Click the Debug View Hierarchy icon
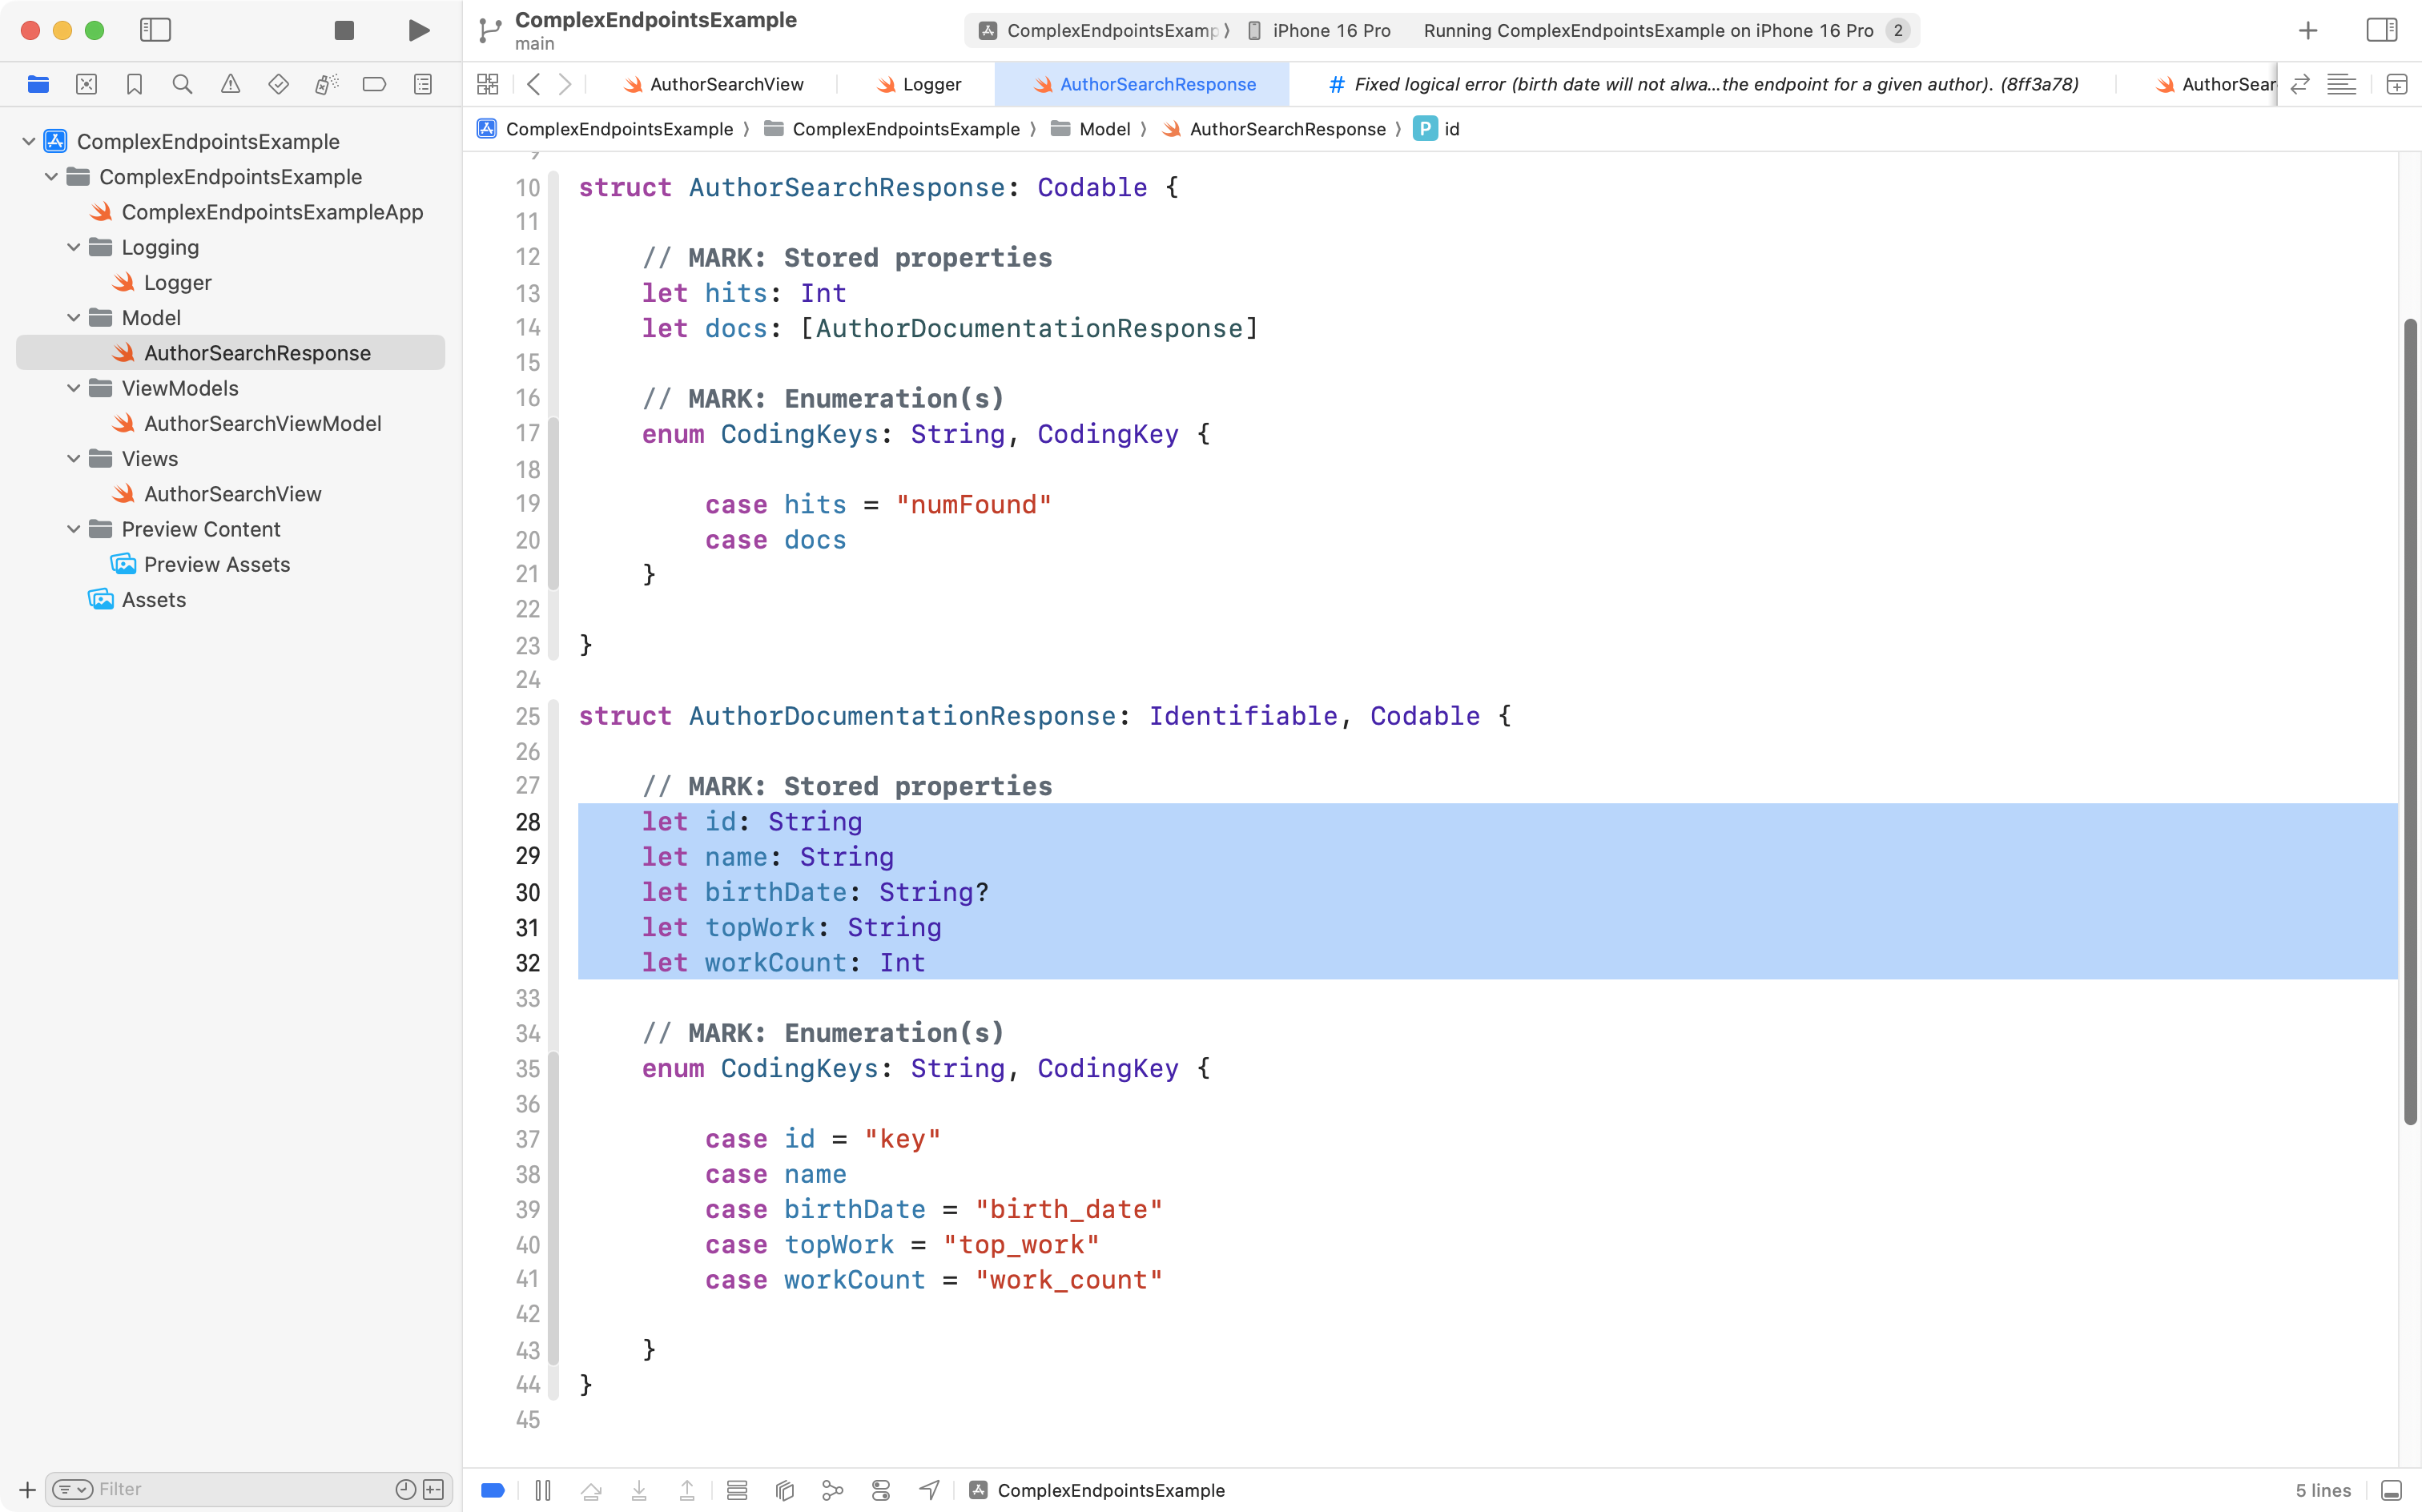 pyautogui.click(x=785, y=1490)
